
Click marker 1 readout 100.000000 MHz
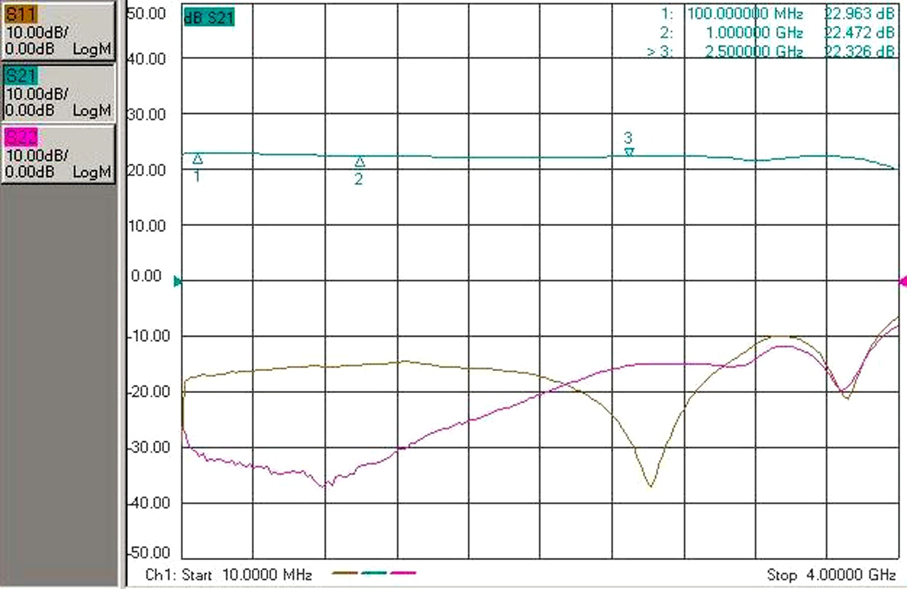tap(745, 13)
